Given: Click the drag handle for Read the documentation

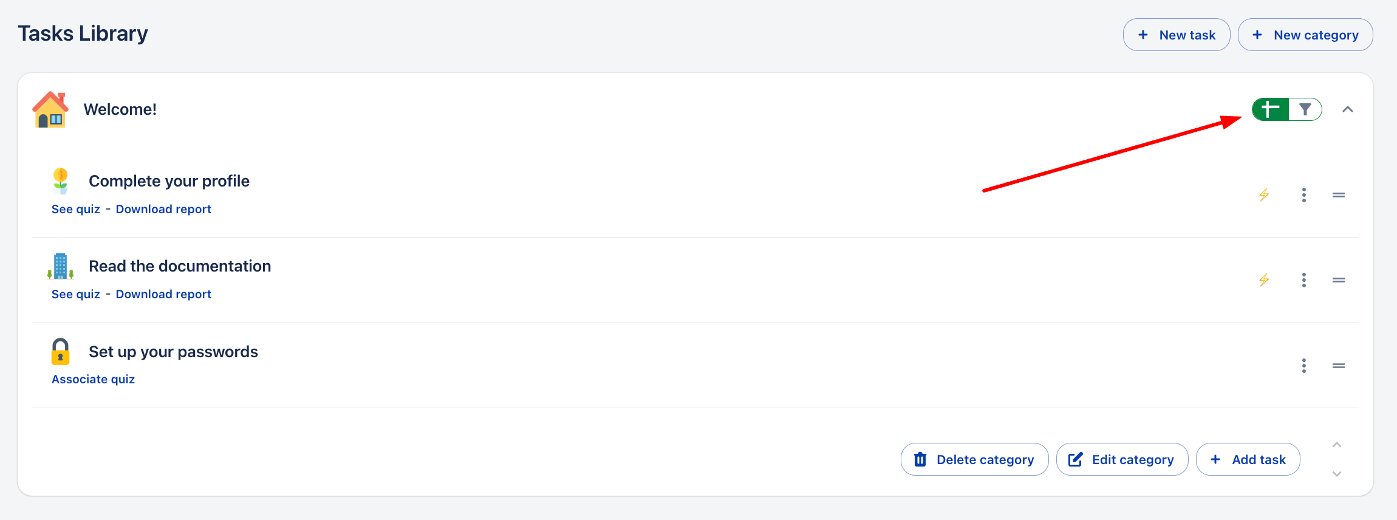Looking at the screenshot, I should (x=1339, y=280).
